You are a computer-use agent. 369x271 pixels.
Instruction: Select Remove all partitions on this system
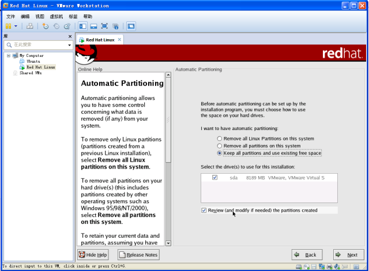click(x=219, y=146)
